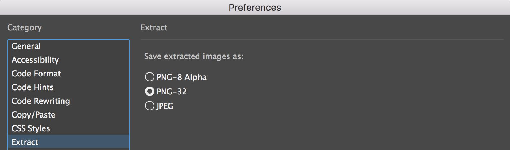510x150 pixels.
Task: Select the PNG-32 radio button
Action: [x=149, y=92]
